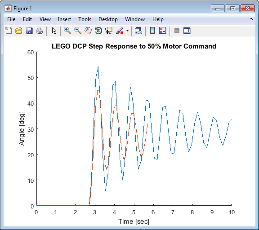This screenshot has height=230, width=259.
Task: Open the Desktop menu
Action: pos(108,19)
